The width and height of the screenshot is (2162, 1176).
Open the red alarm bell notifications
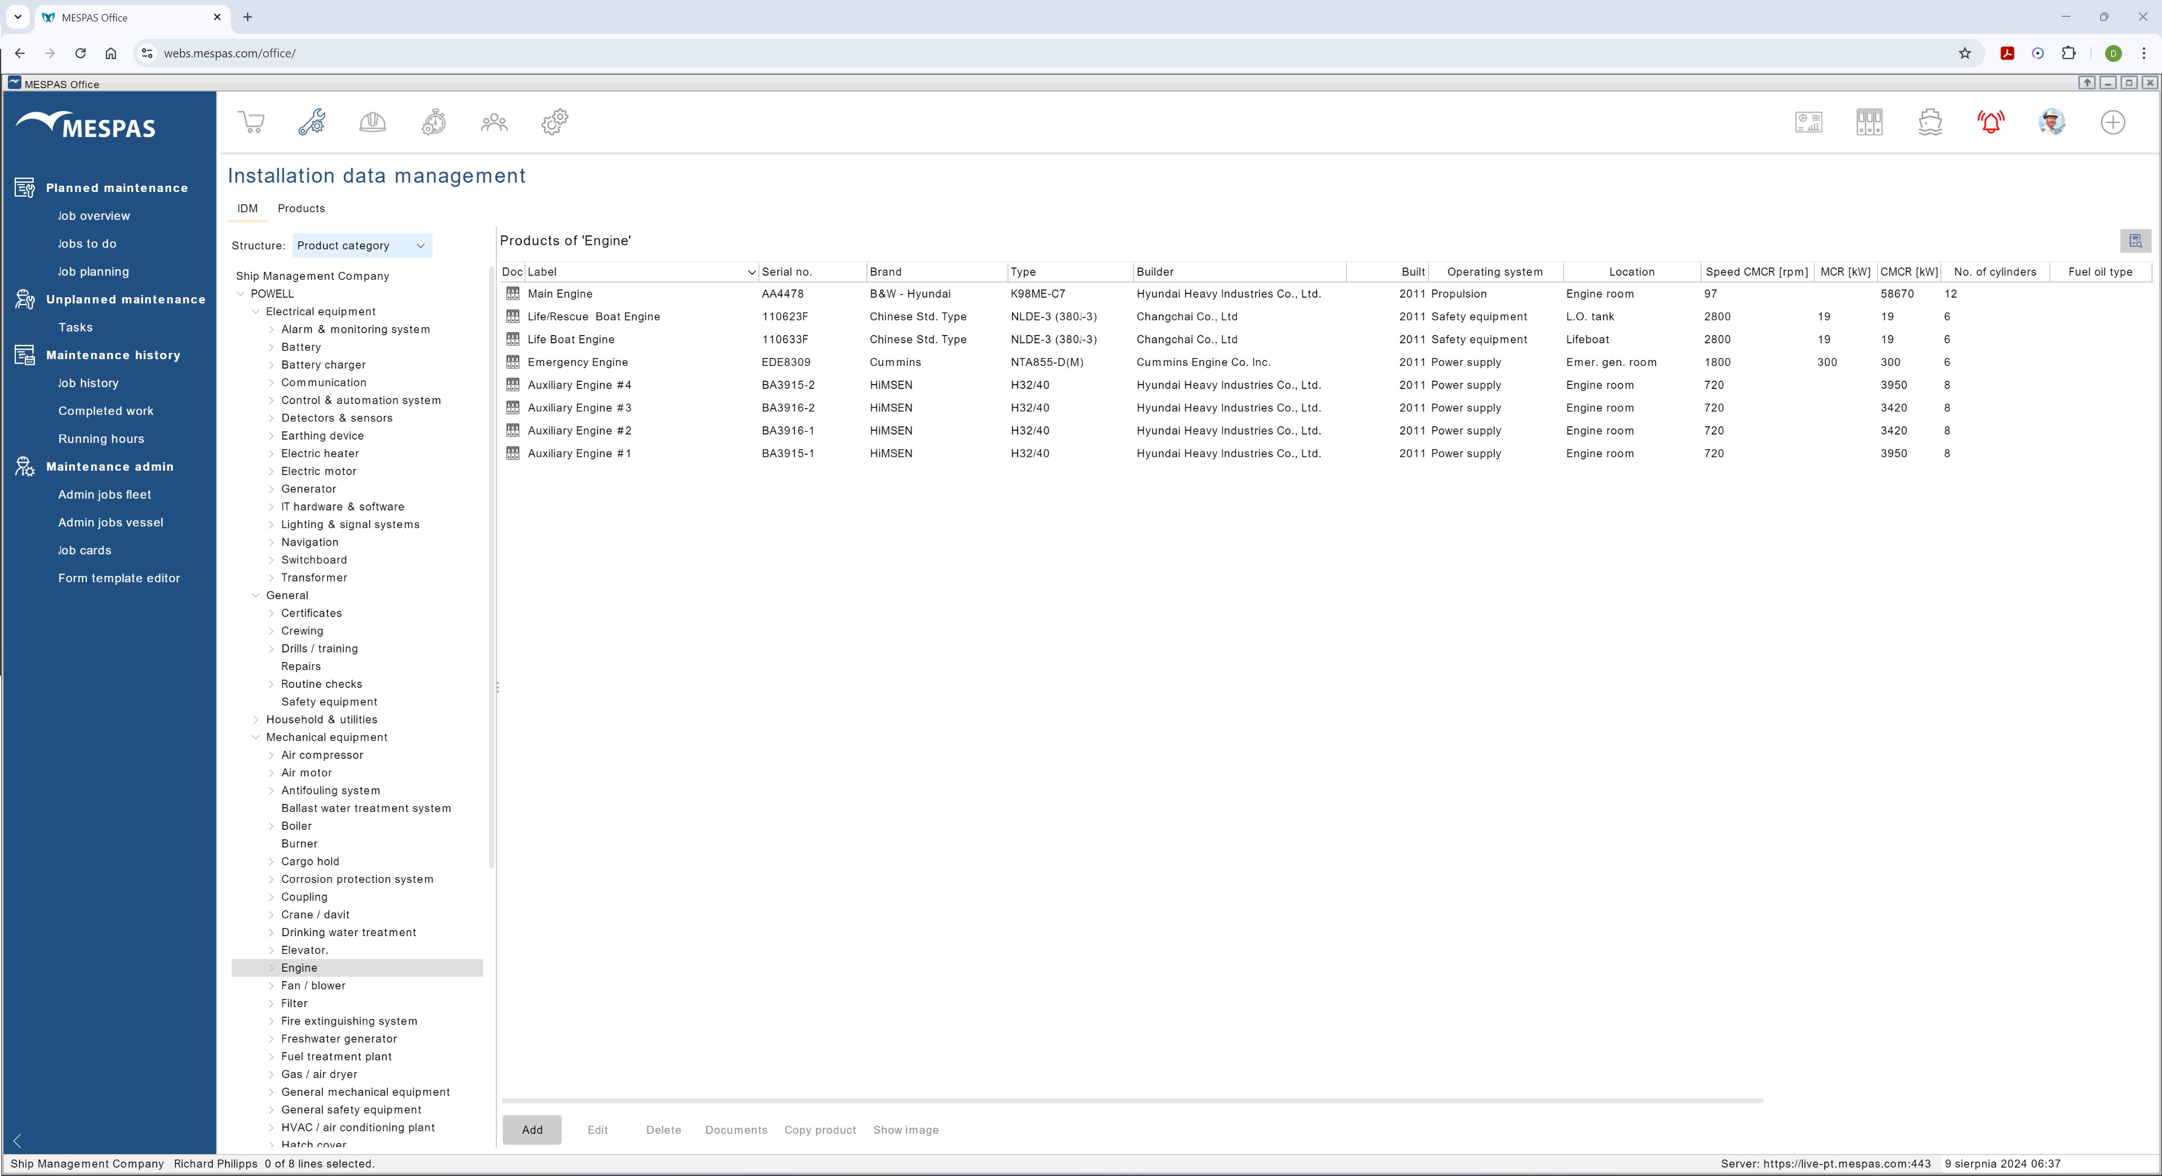point(1991,123)
